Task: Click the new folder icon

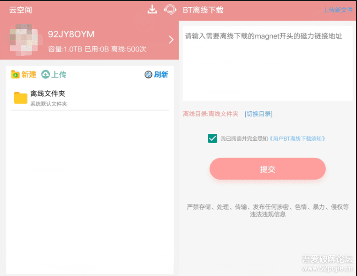Action: (x=15, y=74)
